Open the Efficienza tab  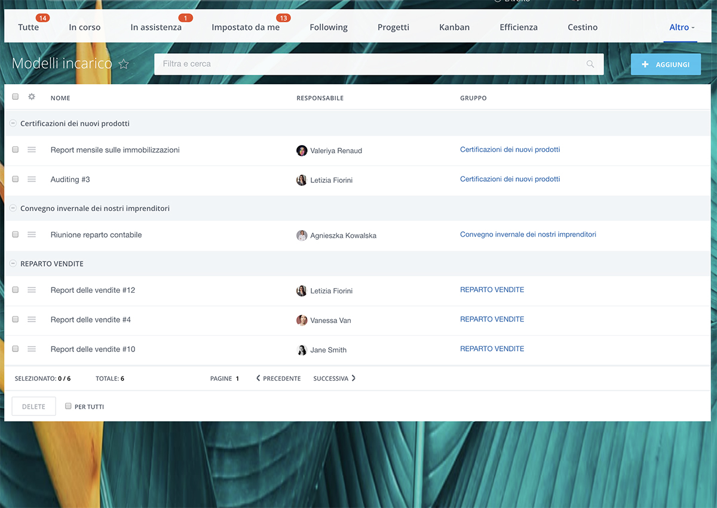(519, 27)
